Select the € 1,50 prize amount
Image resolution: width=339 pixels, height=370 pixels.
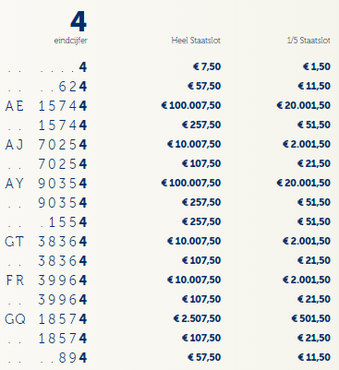tap(317, 66)
